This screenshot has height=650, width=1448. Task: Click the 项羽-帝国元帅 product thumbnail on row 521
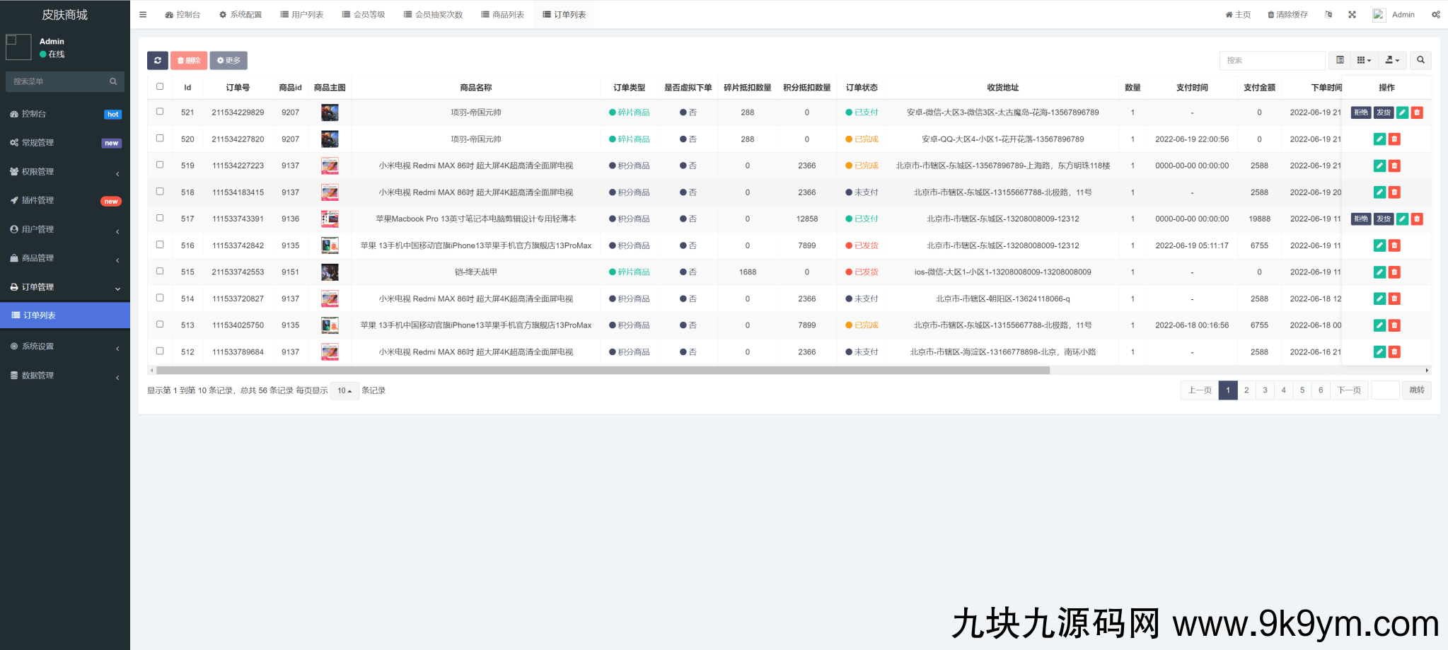pyautogui.click(x=330, y=112)
